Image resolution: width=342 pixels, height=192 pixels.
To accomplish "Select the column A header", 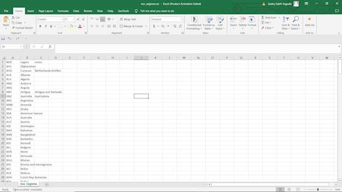I will [13, 58].
